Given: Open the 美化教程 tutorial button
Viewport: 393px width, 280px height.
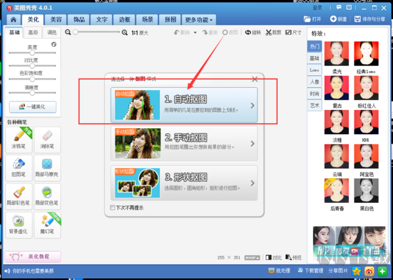Looking at the screenshot, I should click(x=33, y=256).
